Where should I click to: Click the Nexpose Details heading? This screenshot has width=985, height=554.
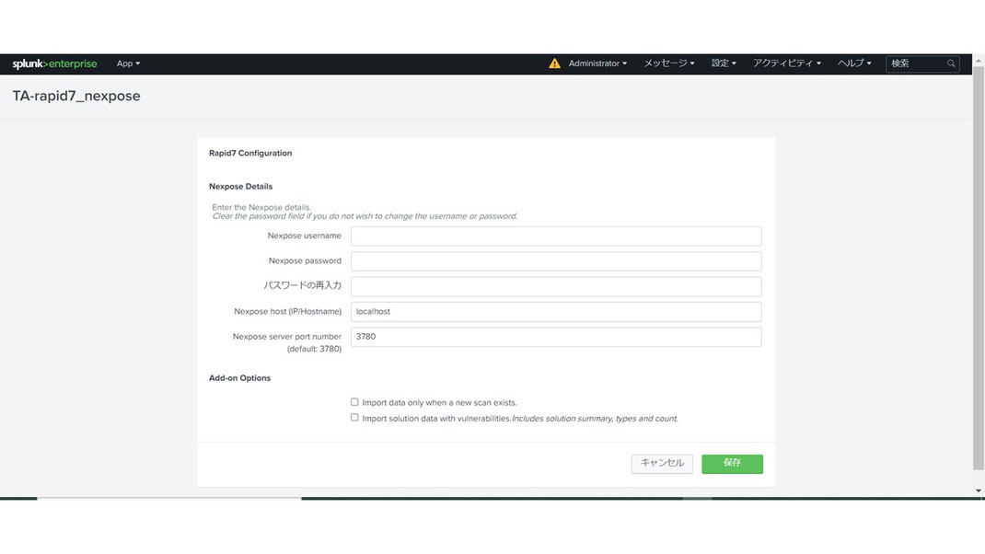coord(240,187)
